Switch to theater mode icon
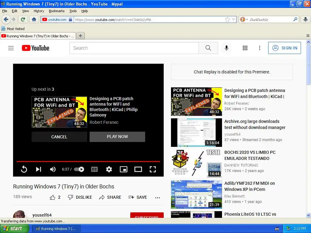Viewport: 311px width, 233px height. coord(138,169)
